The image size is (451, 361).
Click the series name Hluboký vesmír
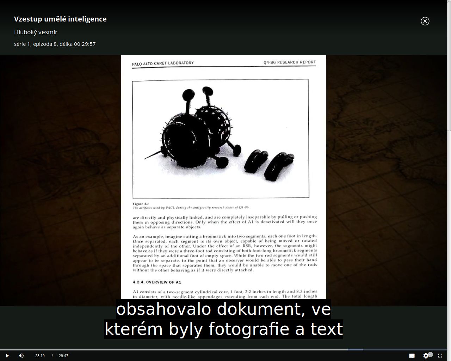click(x=36, y=32)
